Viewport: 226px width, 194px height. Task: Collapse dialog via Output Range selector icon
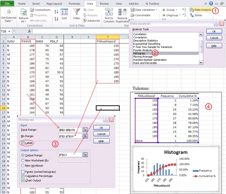coord(85,155)
